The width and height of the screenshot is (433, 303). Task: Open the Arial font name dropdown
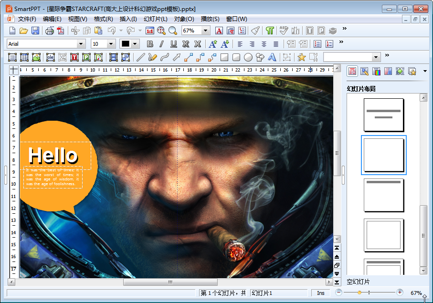pos(81,44)
